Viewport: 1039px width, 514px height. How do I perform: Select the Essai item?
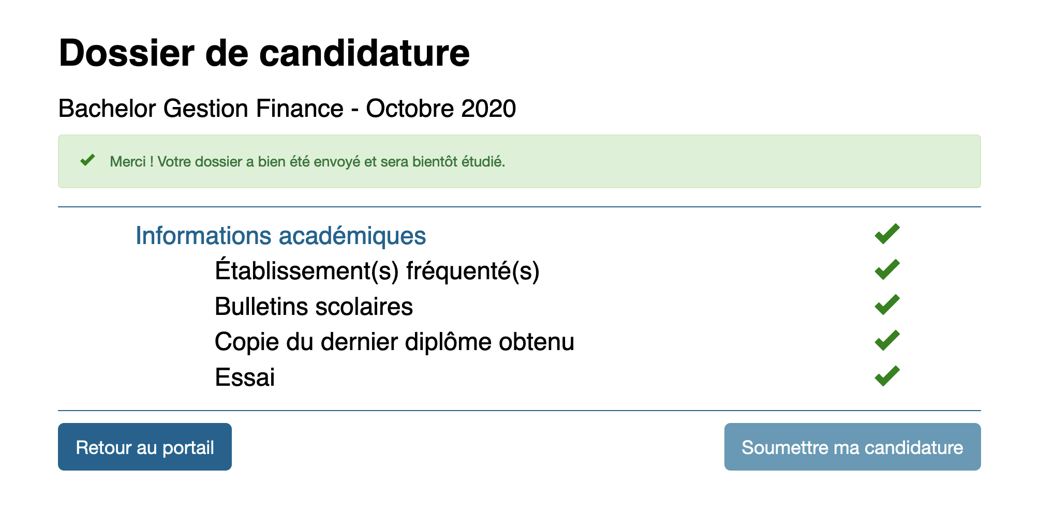(245, 377)
